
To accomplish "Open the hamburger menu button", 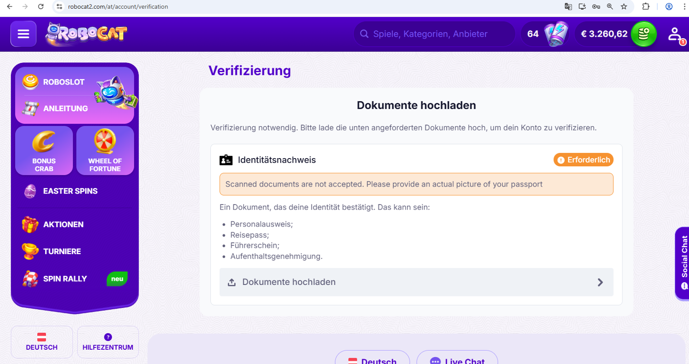I will pyautogui.click(x=23, y=34).
